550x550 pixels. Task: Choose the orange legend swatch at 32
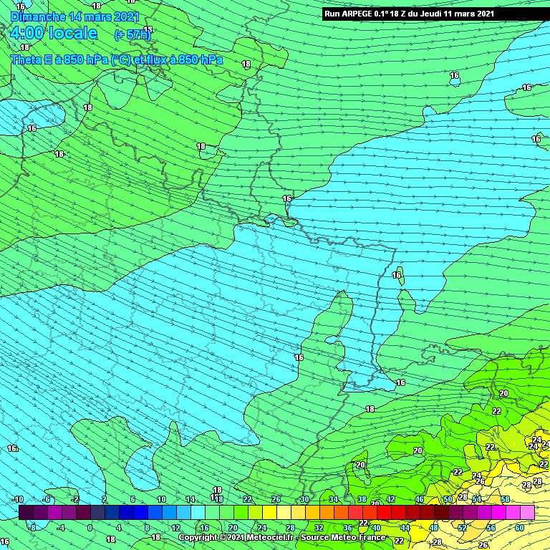click(x=327, y=512)
